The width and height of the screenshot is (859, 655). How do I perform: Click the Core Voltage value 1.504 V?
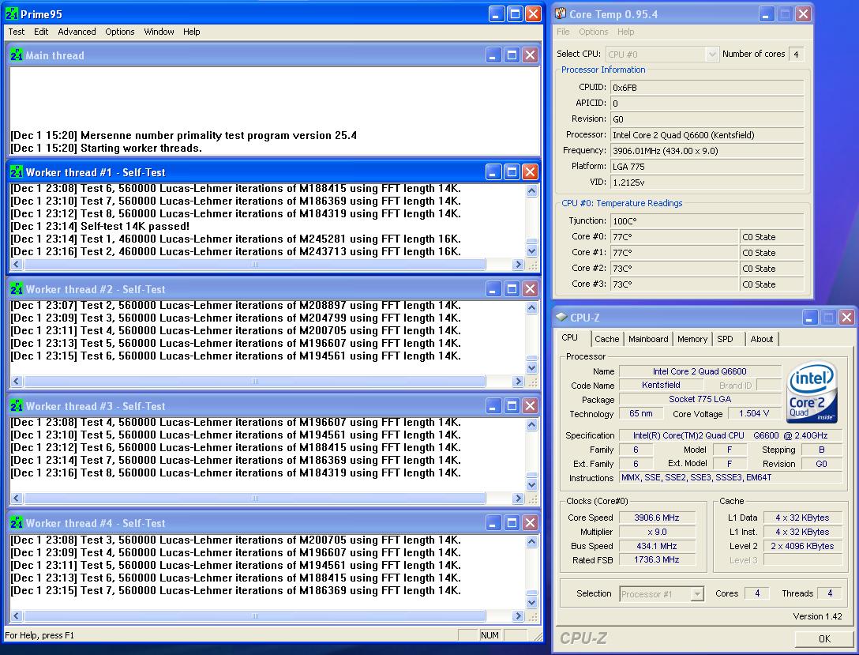point(754,413)
